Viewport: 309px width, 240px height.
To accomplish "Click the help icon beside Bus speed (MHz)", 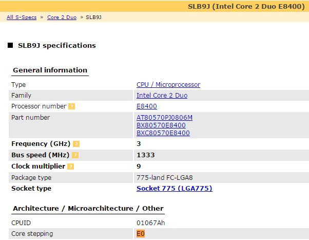I will [x=75, y=155].
